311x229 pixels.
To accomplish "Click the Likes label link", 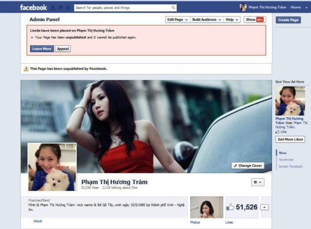I will coord(229,223).
